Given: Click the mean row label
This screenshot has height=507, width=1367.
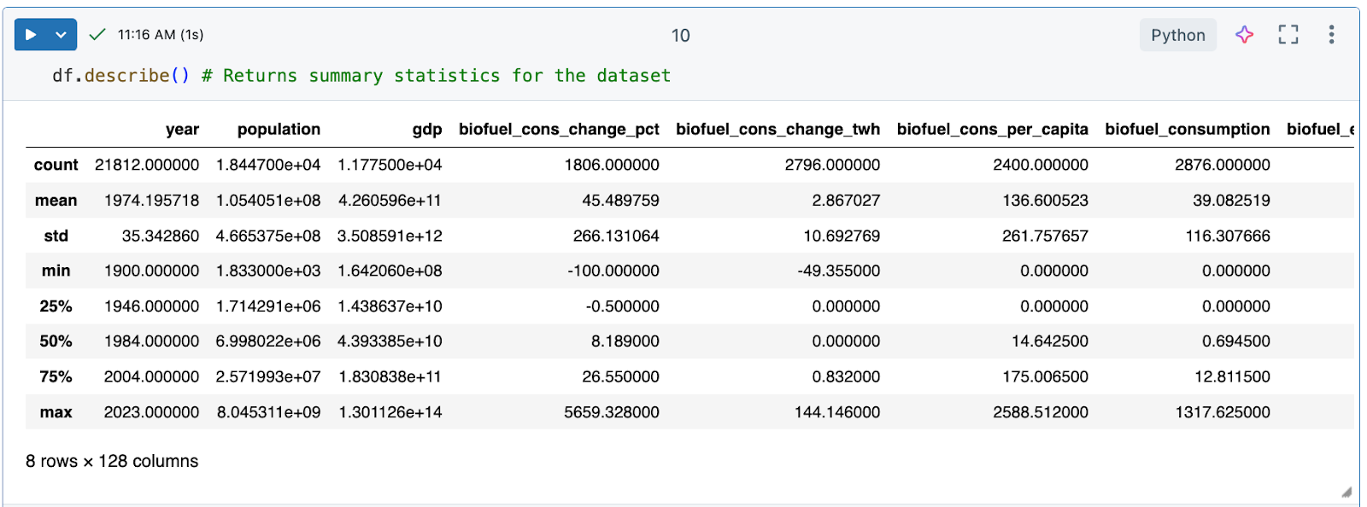Looking at the screenshot, I should pyautogui.click(x=56, y=201).
